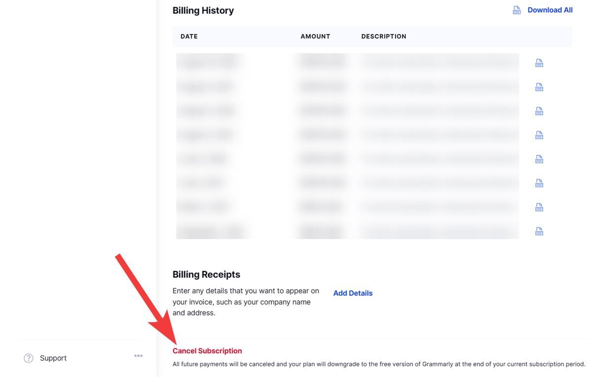This screenshot has width=591, height=377.
Task: Open the three-dot menu next to Support
Action: [138, 356]
